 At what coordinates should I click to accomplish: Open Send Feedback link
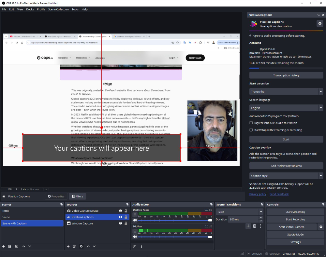click(279, 194)
